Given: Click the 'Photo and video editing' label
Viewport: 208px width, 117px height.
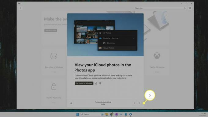Looking at the screenshot, I should pos(103,102).
